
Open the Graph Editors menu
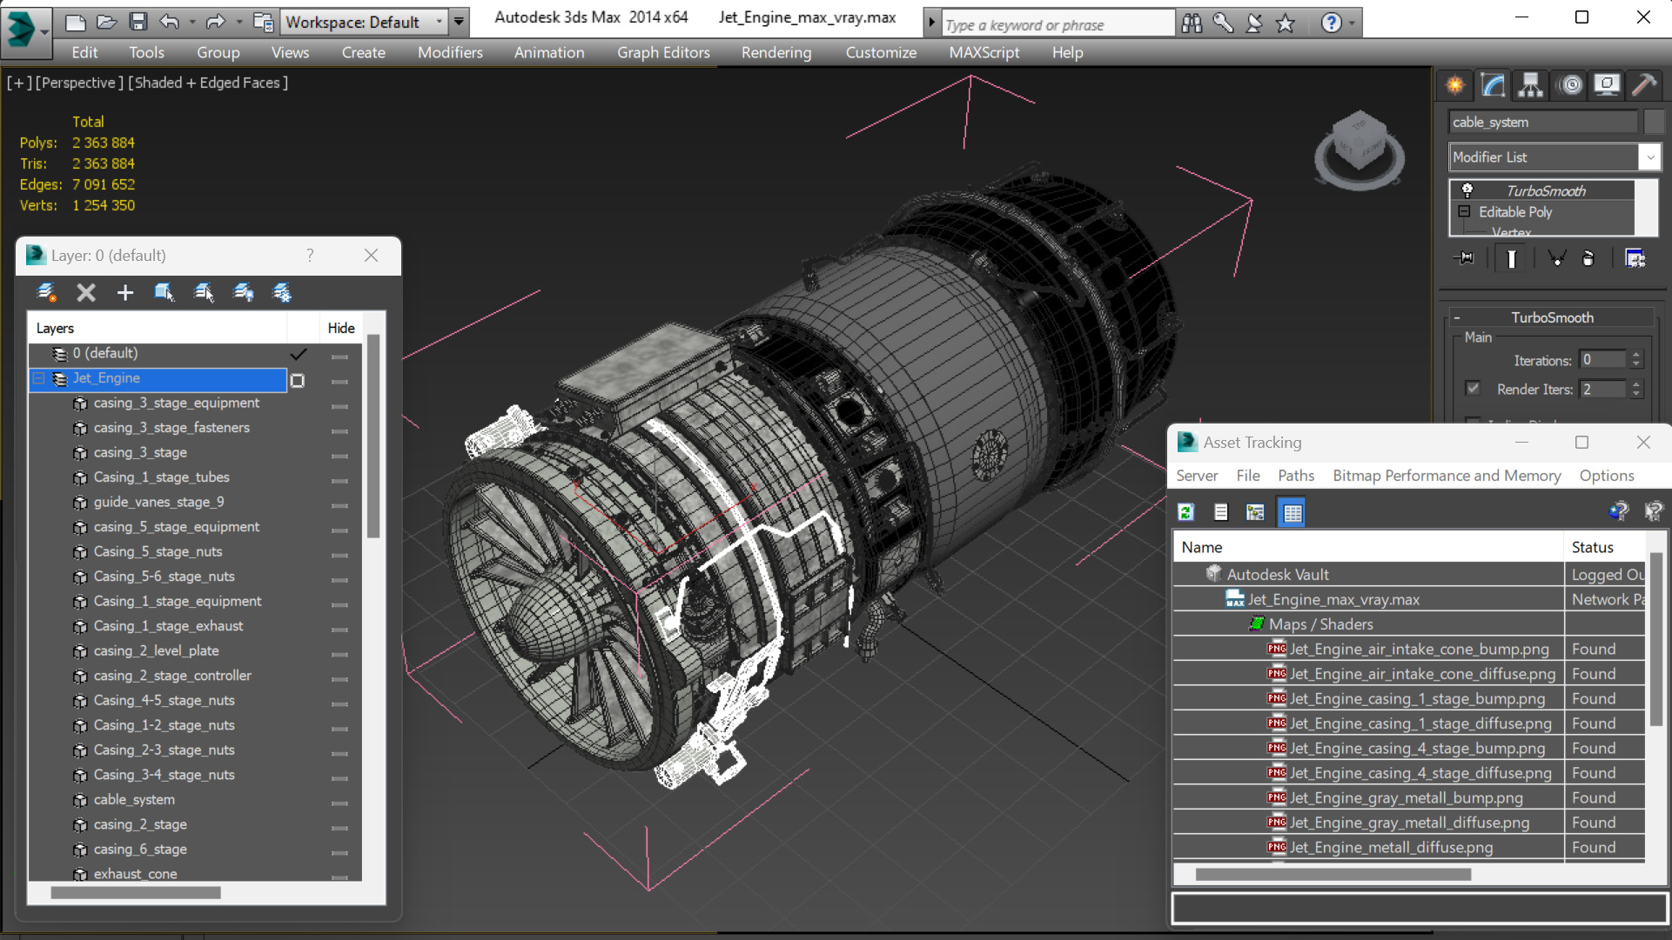(663, 52)
